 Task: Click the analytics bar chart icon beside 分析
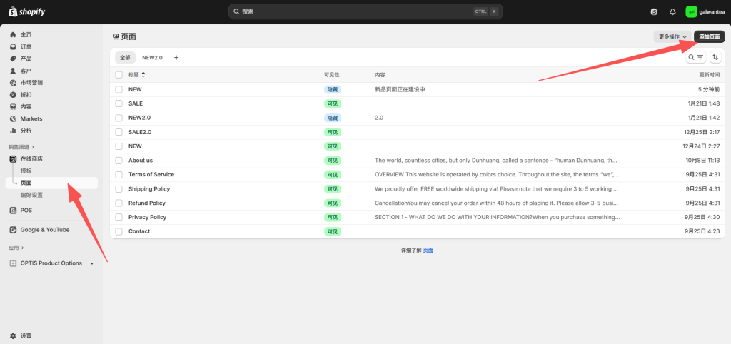click(13, 131)
